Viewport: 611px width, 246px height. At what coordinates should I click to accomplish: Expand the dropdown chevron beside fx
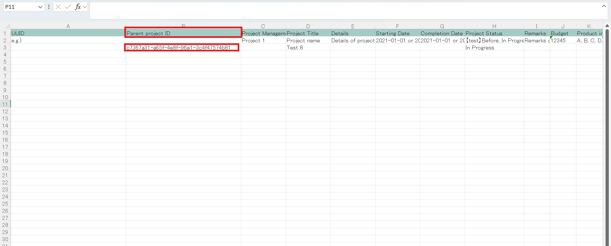click(85, 7)
